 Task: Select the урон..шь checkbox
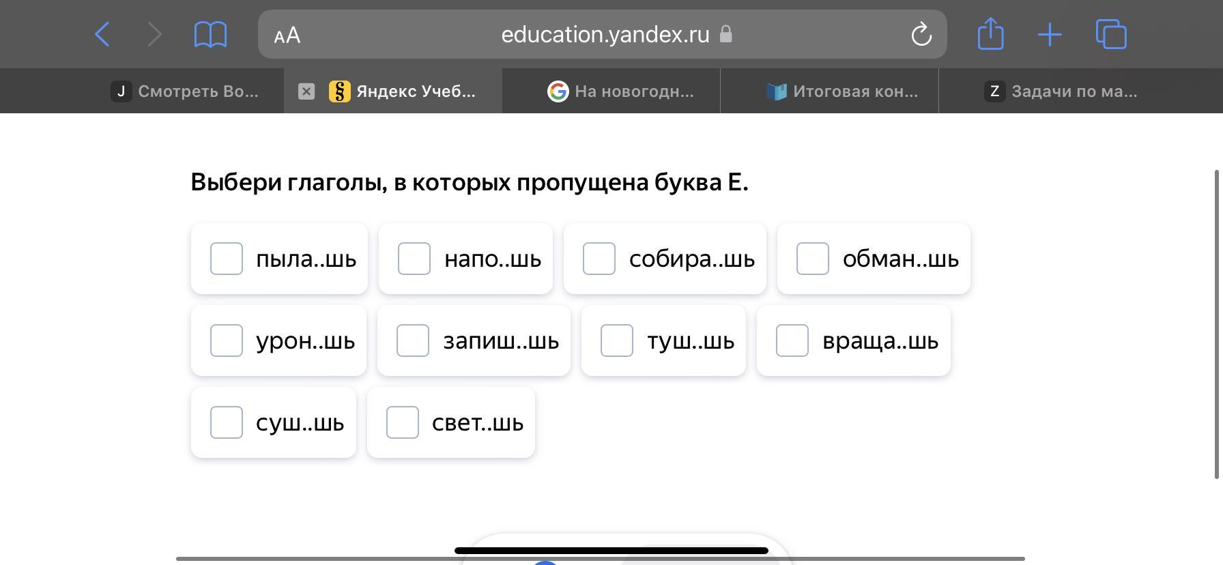(227, 341)
